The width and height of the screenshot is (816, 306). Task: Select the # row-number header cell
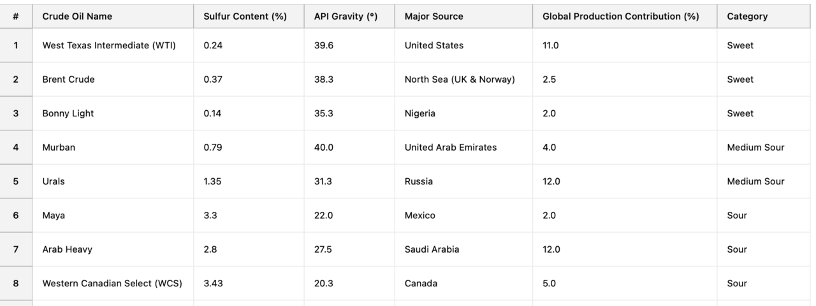coord(15,17)
